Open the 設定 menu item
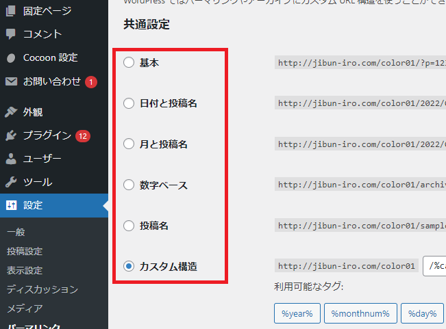 coord(54,205)
